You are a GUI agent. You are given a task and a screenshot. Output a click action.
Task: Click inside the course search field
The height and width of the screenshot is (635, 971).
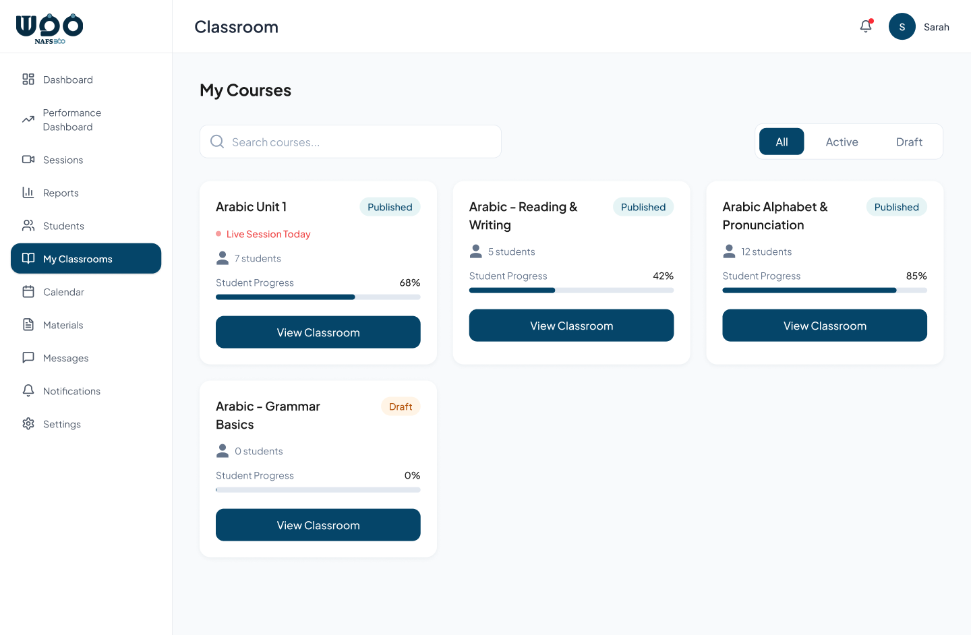(x=351, y=142)
